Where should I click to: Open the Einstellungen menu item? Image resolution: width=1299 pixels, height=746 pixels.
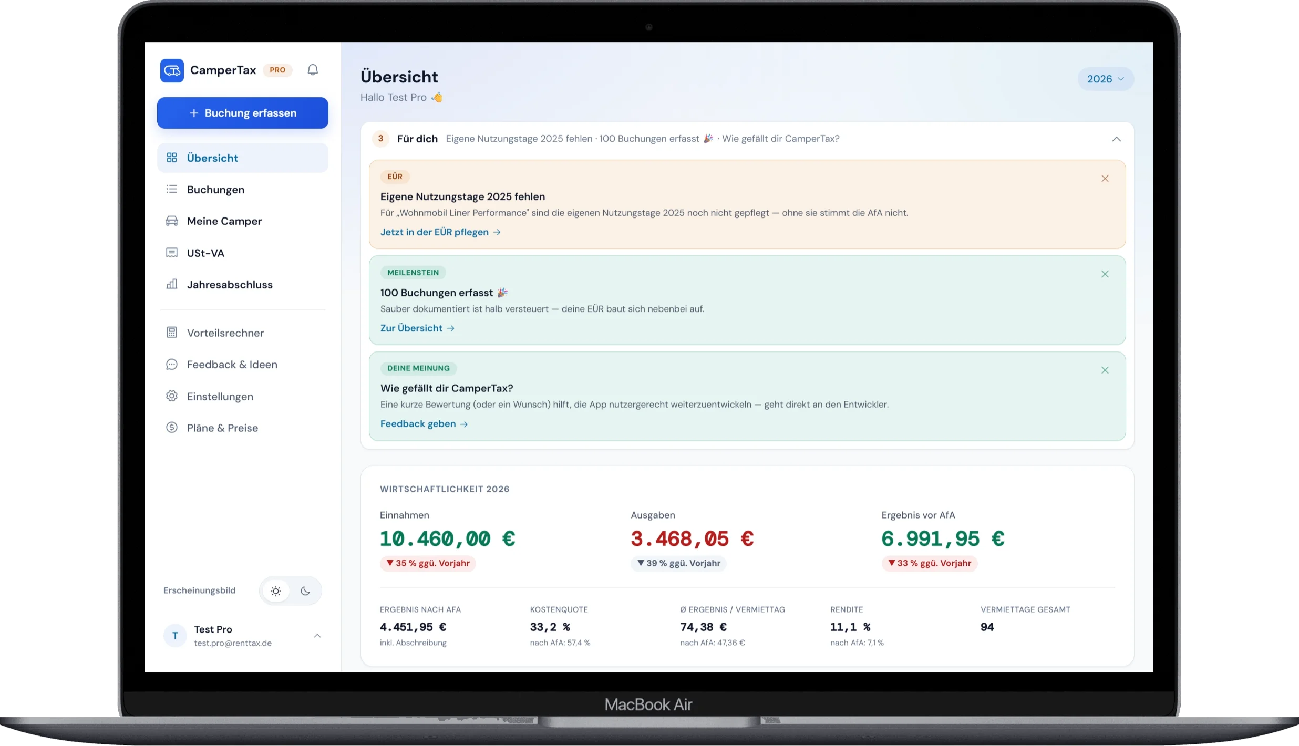(x=243, y=396)
